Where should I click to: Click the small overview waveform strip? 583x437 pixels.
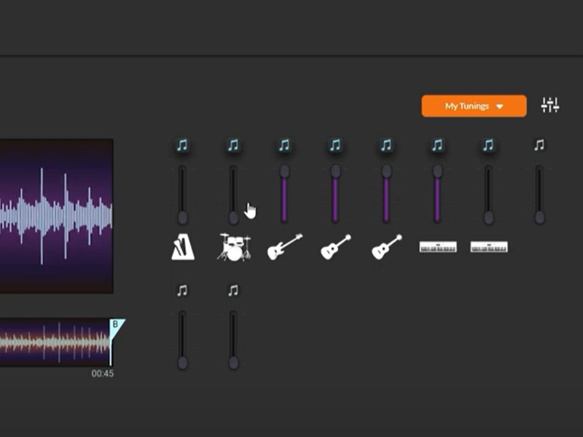(55, 342)
